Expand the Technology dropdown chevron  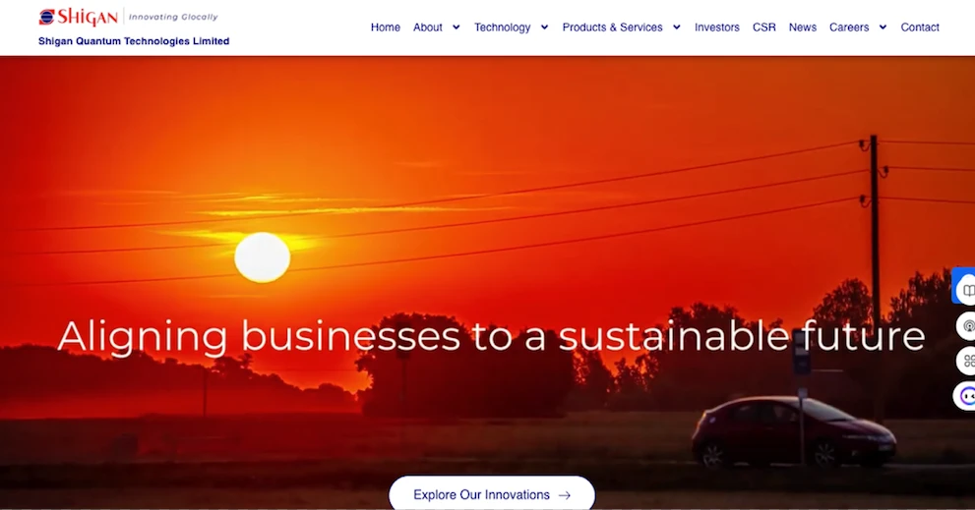545,28
